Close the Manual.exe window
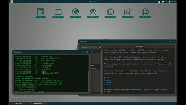 pos(173,41)
